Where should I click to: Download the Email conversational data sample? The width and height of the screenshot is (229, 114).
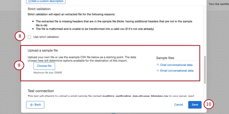click(x=177, y=71)
